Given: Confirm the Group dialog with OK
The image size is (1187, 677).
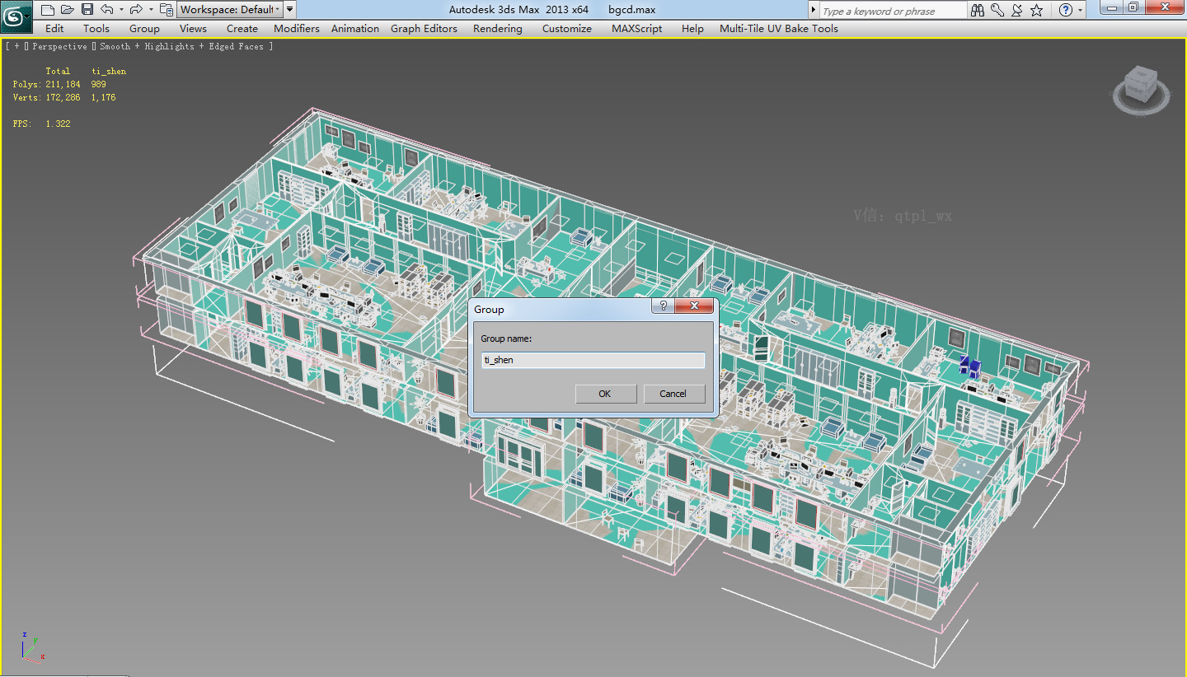Looking at the screenshot, I should coord(605,394).
